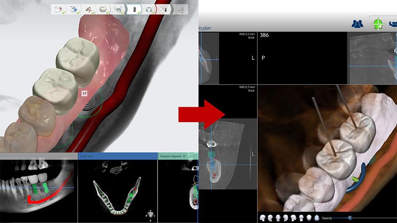397x223 pixels.
Task: Select the back-of-head view preset
Action: 301,218
